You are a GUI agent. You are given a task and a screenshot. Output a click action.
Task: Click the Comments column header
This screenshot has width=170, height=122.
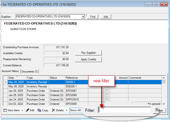pyautogui.click(x=145, y=78)
